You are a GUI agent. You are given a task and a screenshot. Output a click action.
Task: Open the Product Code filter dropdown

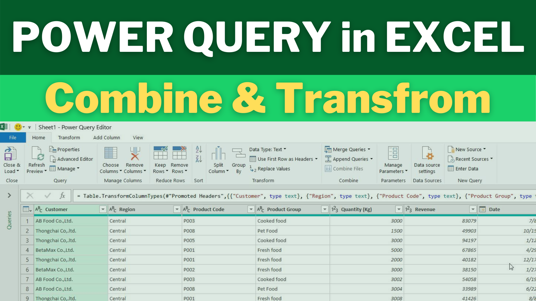251,209
